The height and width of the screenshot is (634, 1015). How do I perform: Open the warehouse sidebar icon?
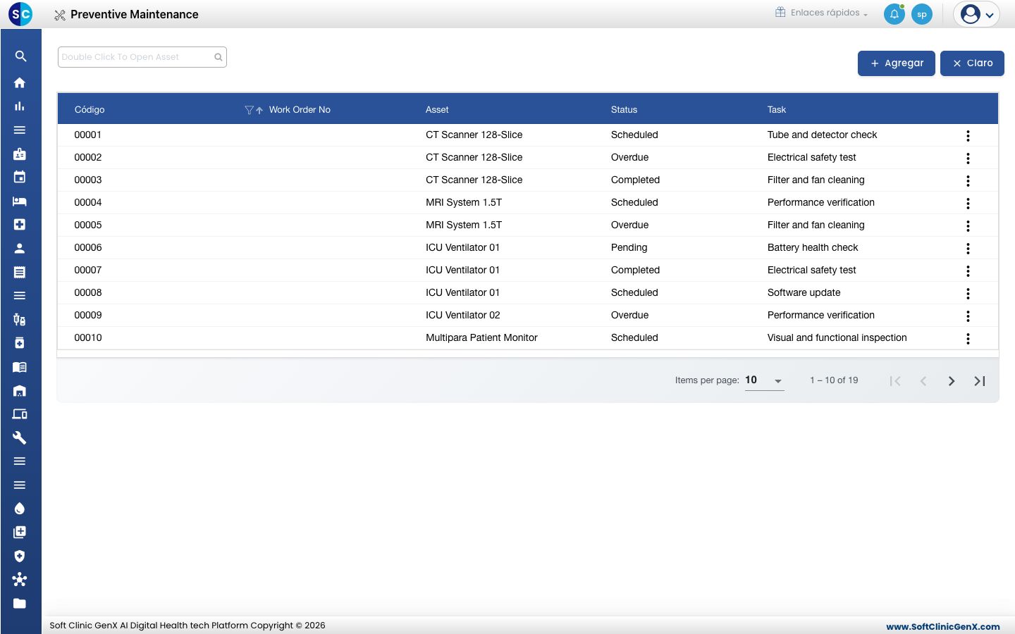tap(20, 390)
